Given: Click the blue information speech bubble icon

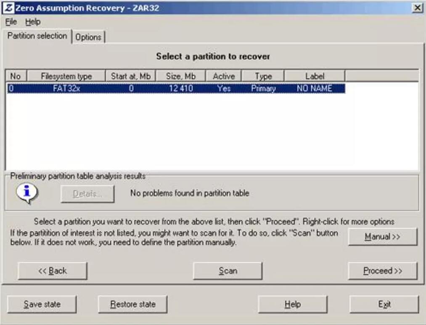Looking at the screenshot, I should (27, 193).
